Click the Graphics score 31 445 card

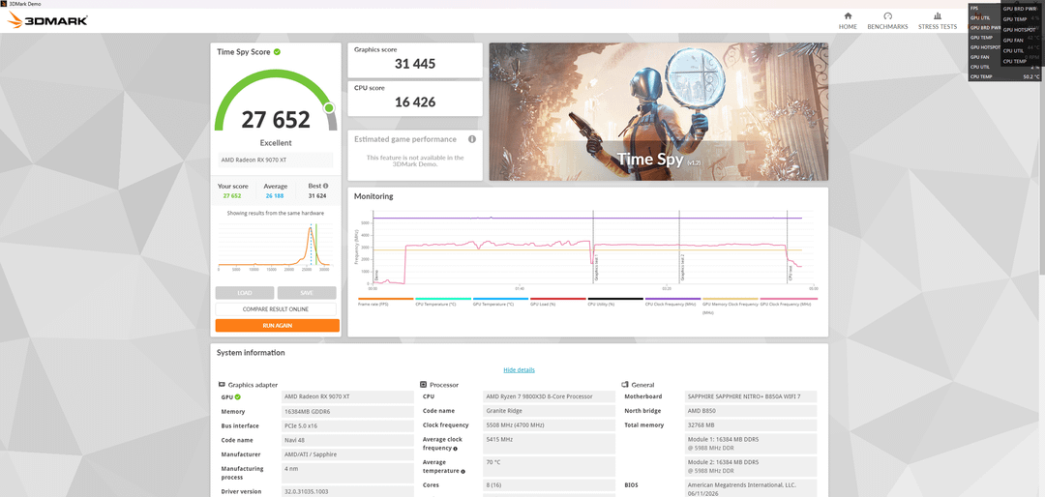[x=415, y=61]
